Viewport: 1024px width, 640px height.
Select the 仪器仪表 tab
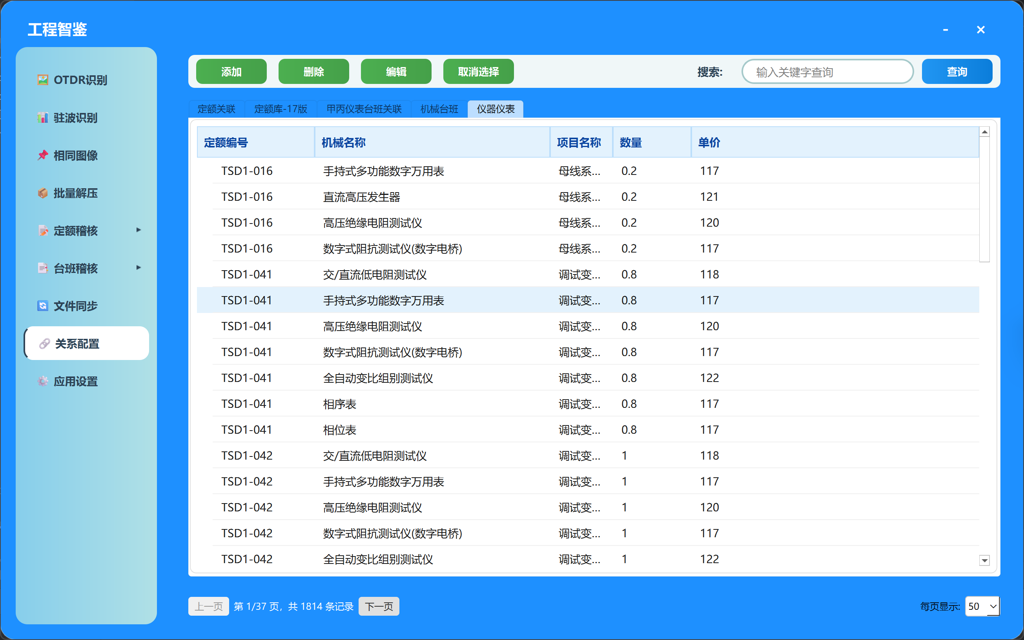tap(496, 109)
